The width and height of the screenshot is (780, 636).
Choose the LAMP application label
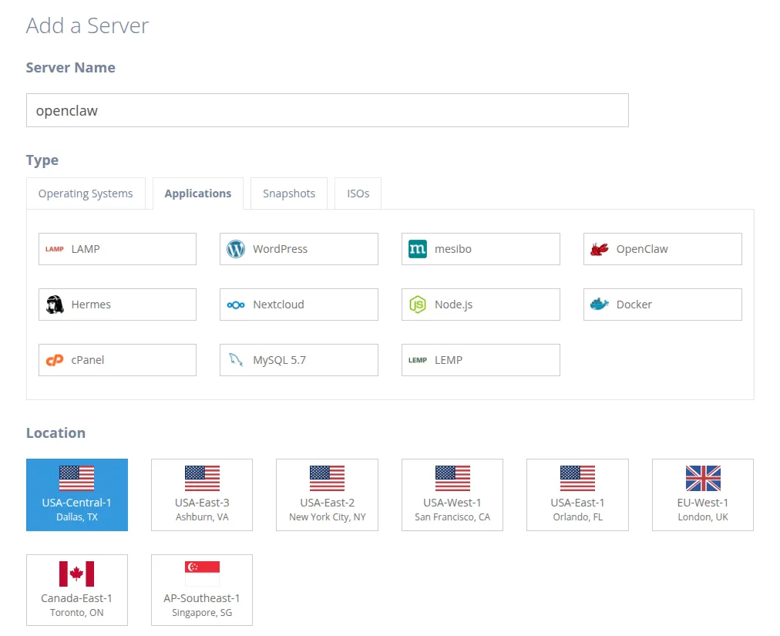click(86, 249)
